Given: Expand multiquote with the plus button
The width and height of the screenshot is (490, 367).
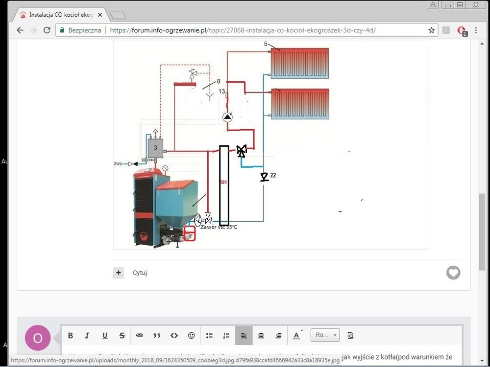Looking at the screenshot, I should pos(119,273).
